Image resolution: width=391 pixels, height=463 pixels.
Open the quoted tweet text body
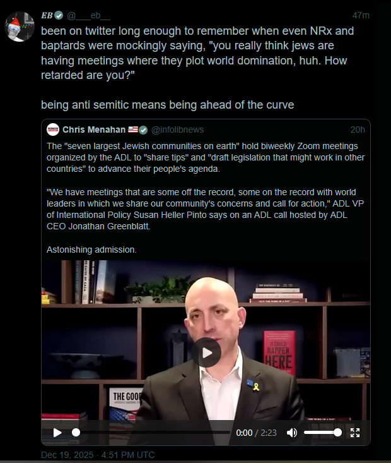(206, 198)
